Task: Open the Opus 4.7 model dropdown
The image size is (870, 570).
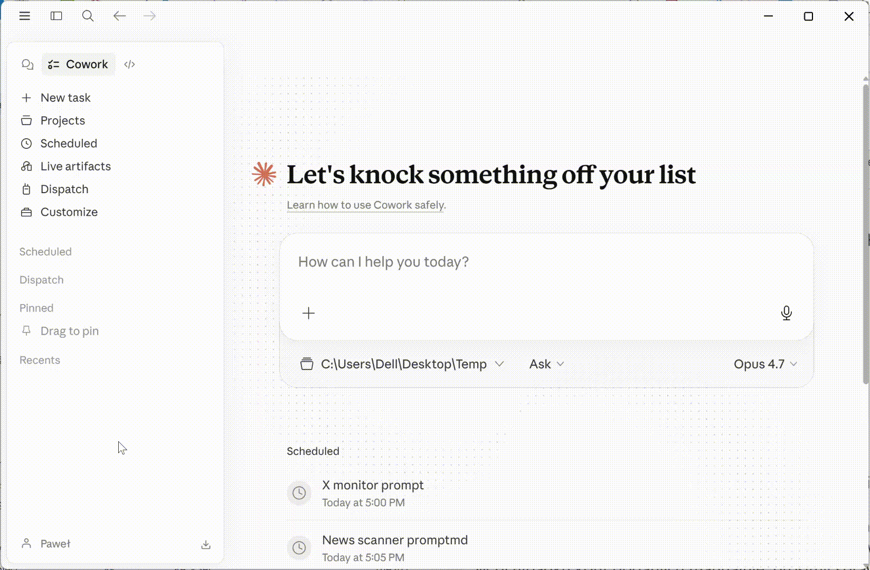Action: pos(765,364)
